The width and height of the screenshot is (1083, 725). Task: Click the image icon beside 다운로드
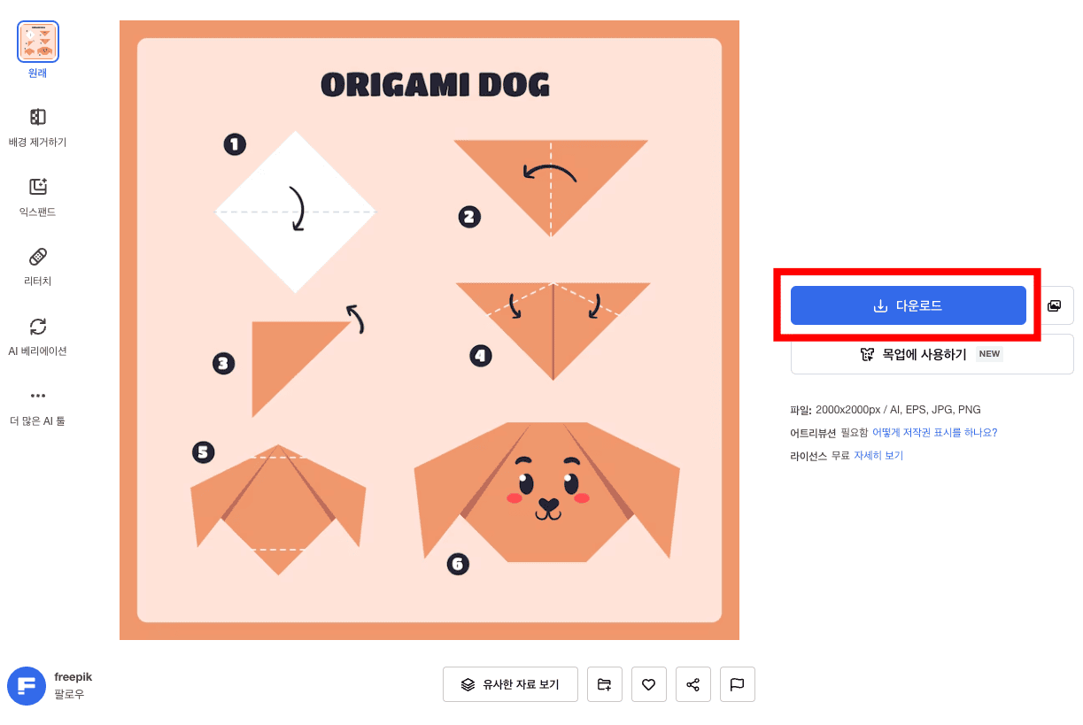[x=1054, y=305]
